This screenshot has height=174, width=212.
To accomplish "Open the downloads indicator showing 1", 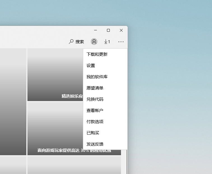I will pyautogui.click(x=107, y=42).
